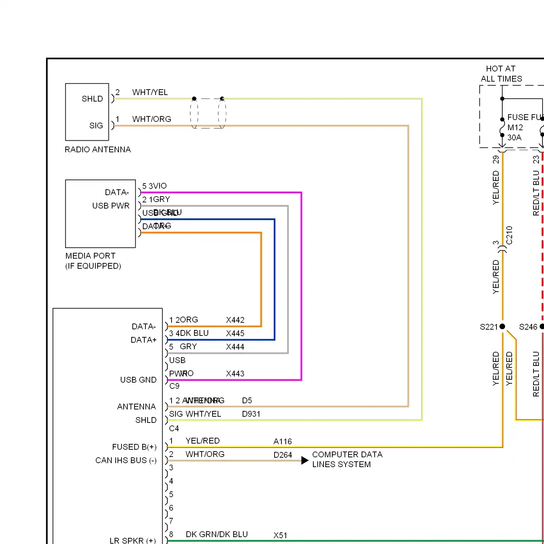Select circuit code A116

click(x=283, y=441)
